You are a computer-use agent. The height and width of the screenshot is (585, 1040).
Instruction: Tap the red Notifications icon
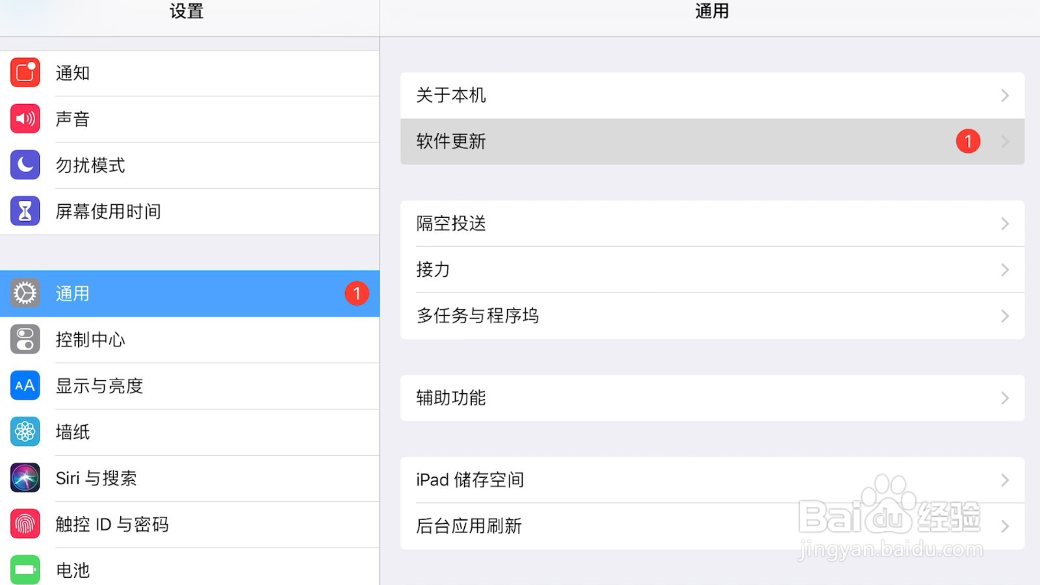(x=25, y=73)
